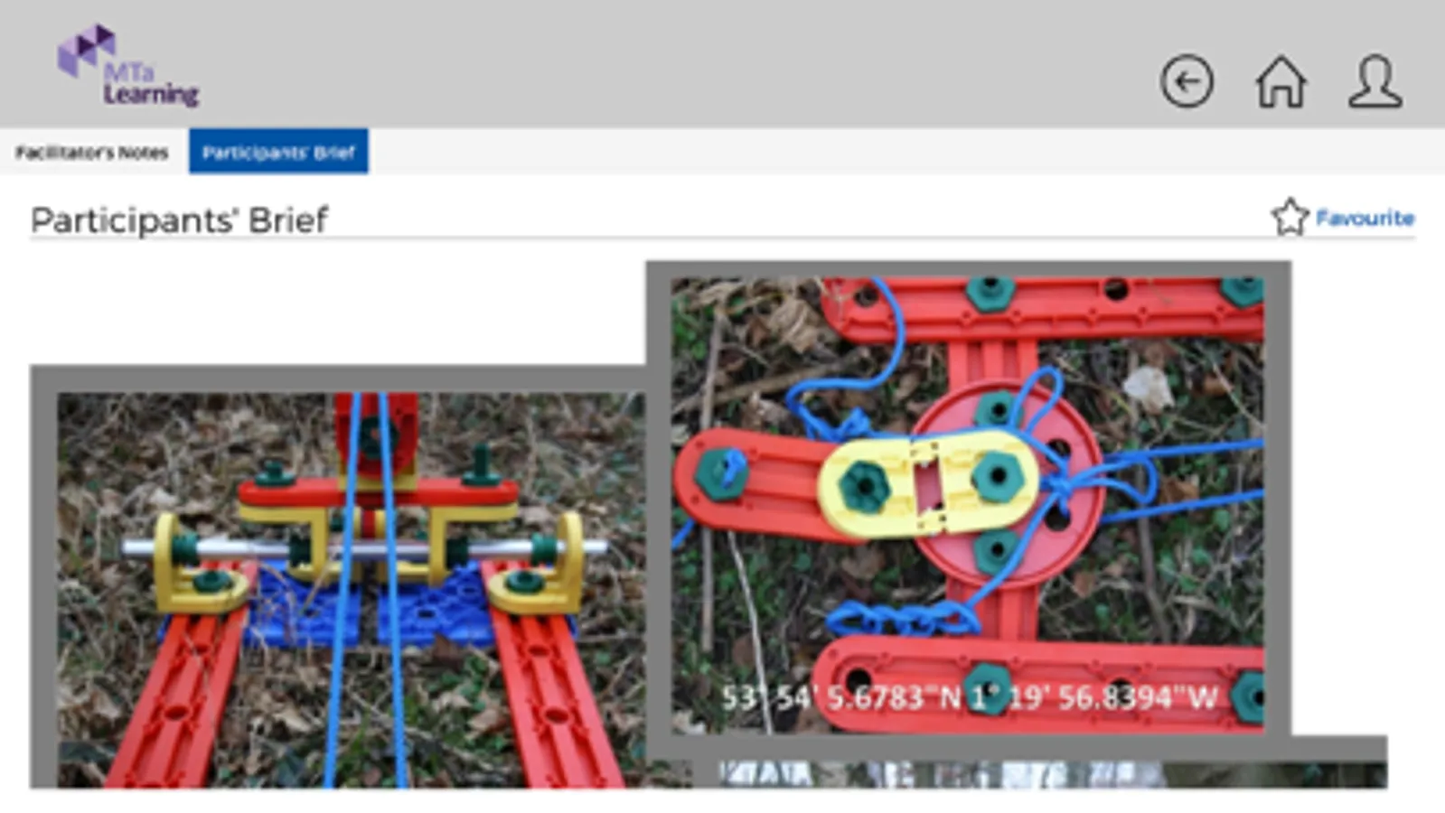Viewport: 1445px width, 813px height.
Task: Click the silver axle rod in left photo
Action: pos(364,548)
